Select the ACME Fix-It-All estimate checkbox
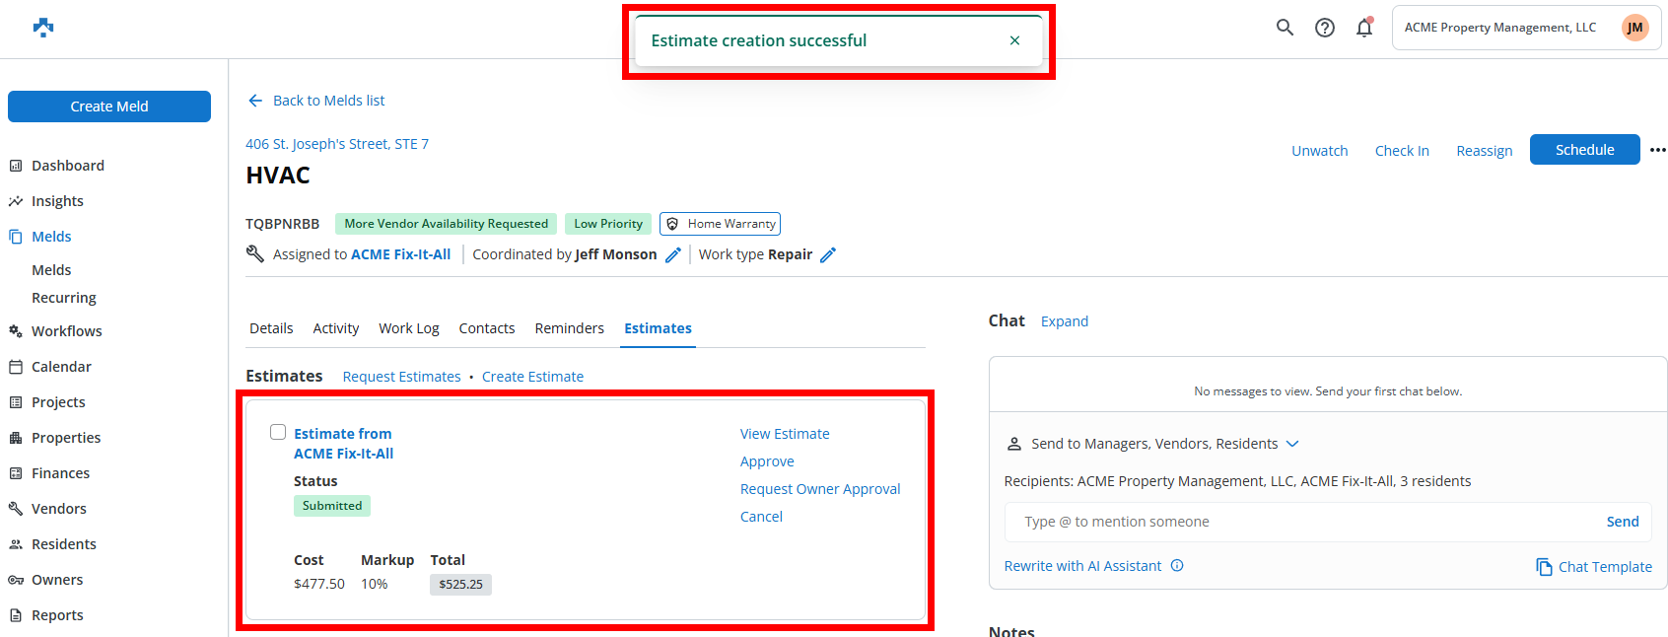Screen dimensions: 1668x637 (x=278, y=432)
